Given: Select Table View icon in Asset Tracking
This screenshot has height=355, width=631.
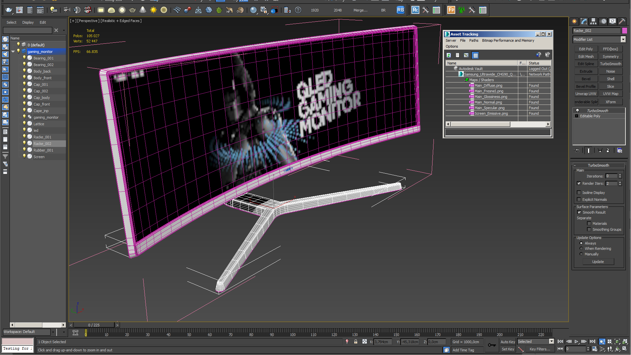Looking at the screenshot, I should (x=475, y=55).
